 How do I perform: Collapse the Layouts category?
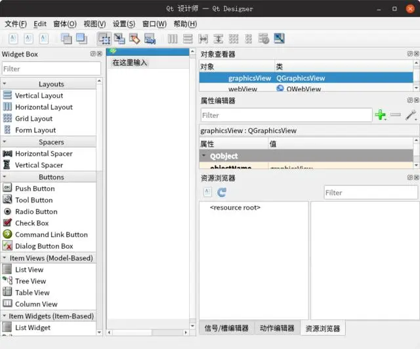click(x=5, y=84)
